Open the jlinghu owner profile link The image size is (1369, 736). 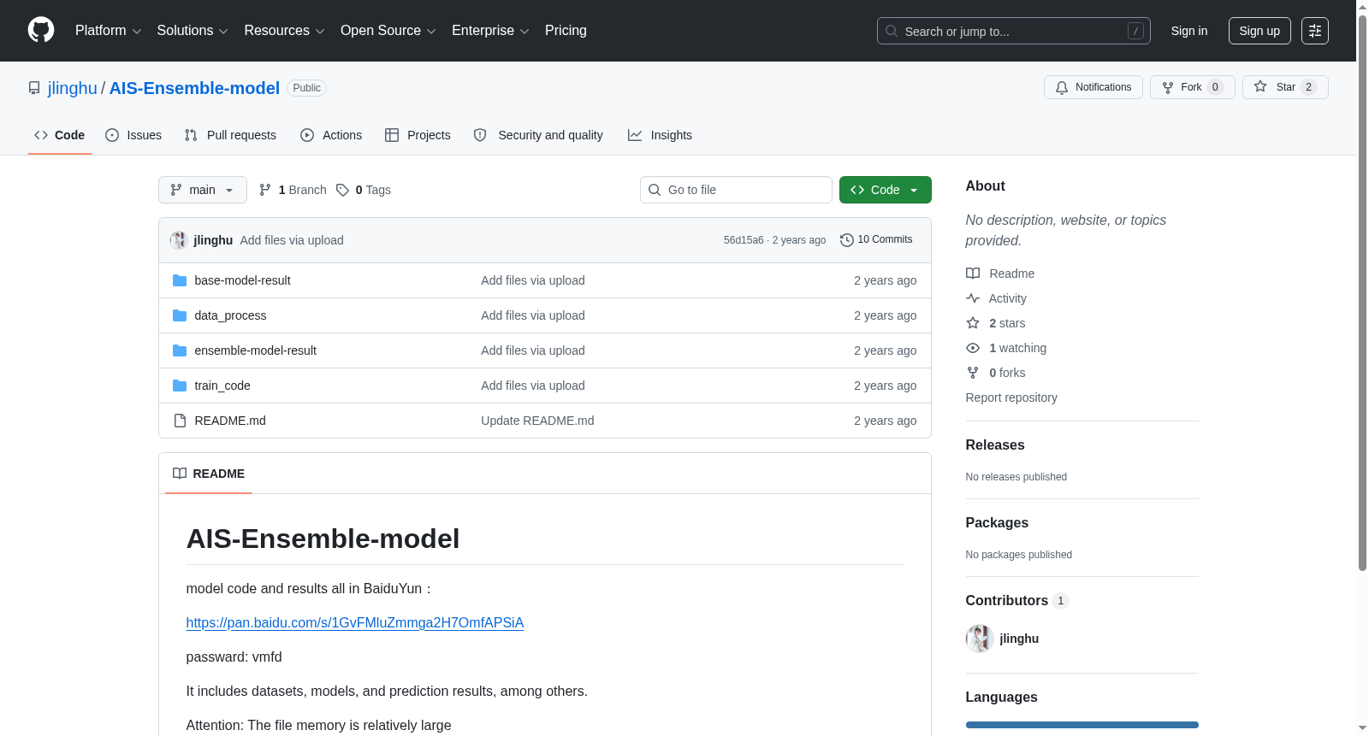click(x=73, y=88)
